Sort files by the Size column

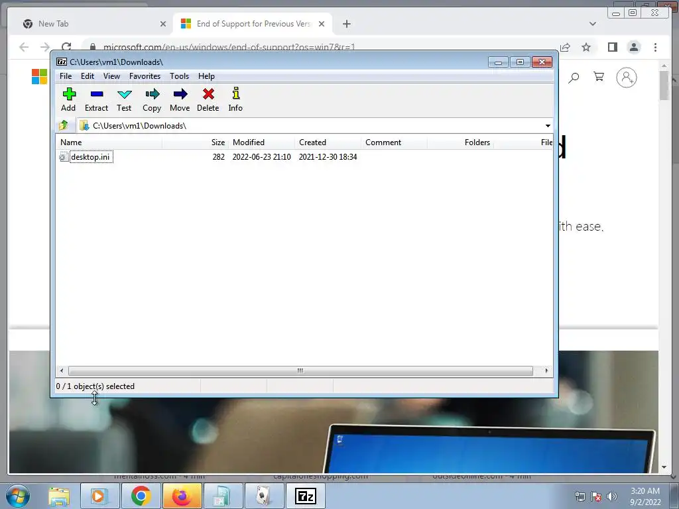pos(196,142)
